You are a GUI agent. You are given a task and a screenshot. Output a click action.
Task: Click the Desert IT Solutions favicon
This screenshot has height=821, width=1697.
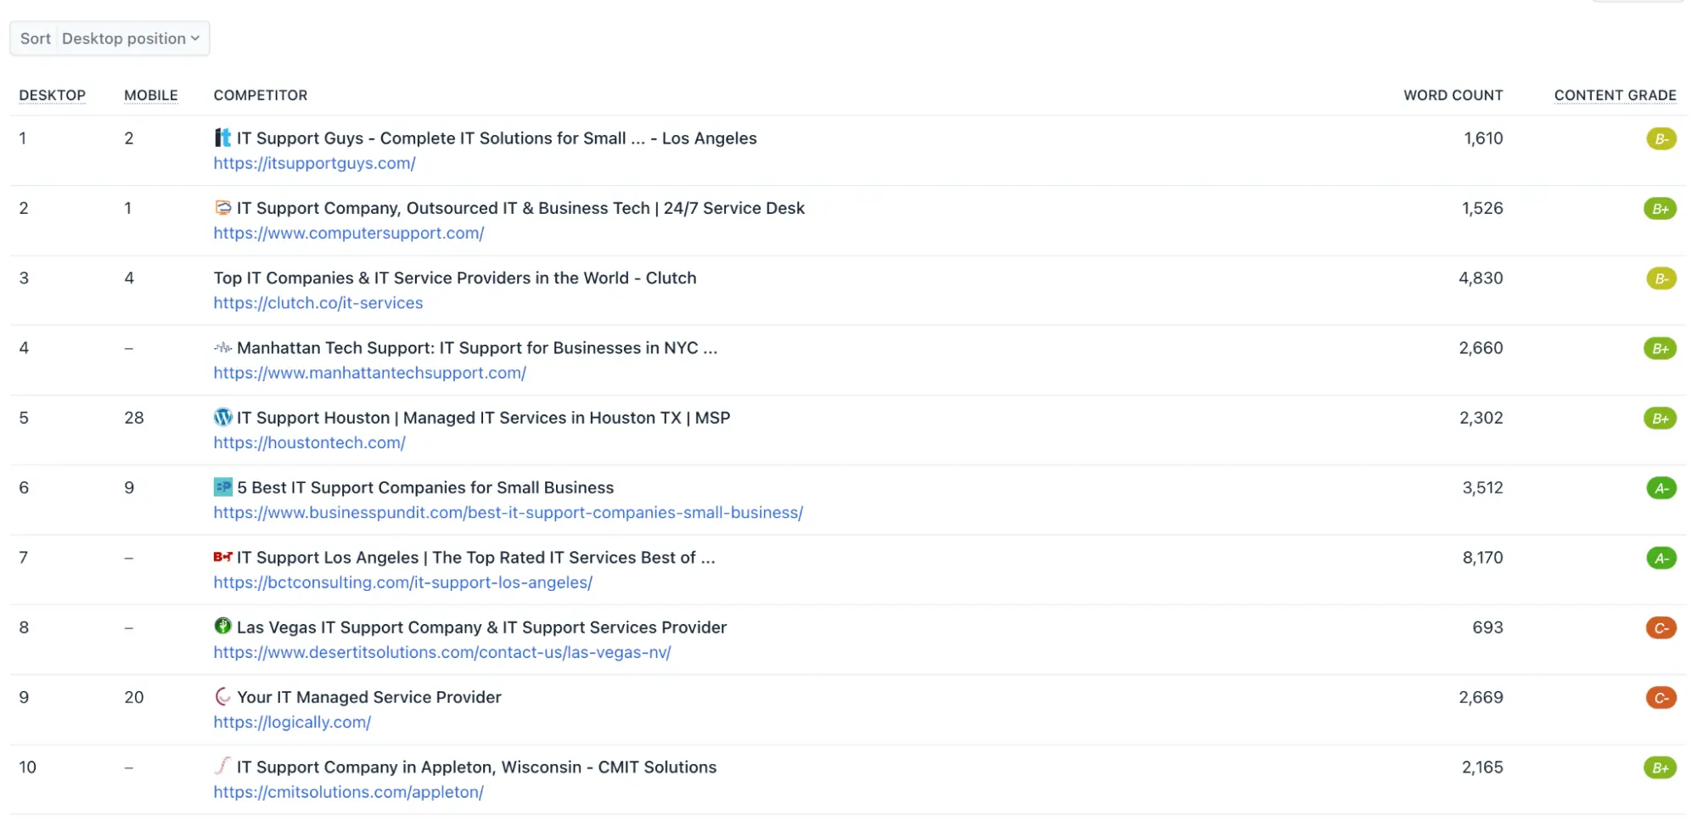coord(222,627)
